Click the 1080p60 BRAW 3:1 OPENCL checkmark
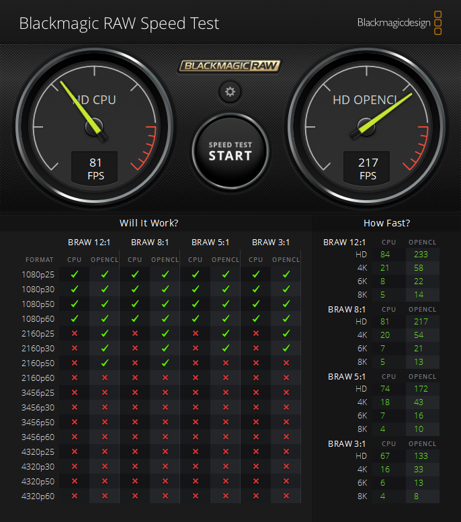This screenshot has width=461, height=522. (x=286, y=318)
